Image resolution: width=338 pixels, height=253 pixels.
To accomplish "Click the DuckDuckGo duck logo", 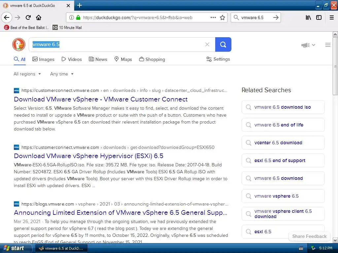I will point(19,44).
